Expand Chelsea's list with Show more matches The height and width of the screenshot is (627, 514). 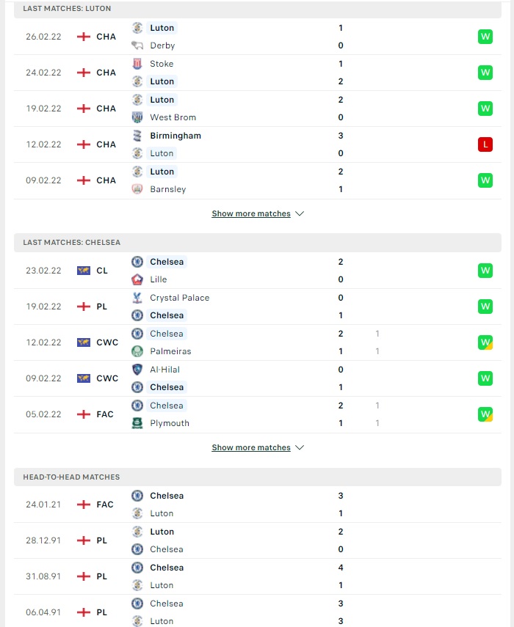[251, 447]
